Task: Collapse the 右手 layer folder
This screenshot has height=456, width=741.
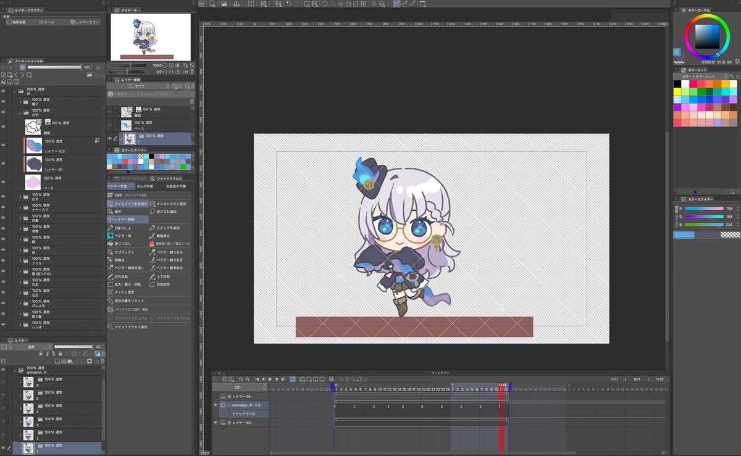Action: point(20,113)
